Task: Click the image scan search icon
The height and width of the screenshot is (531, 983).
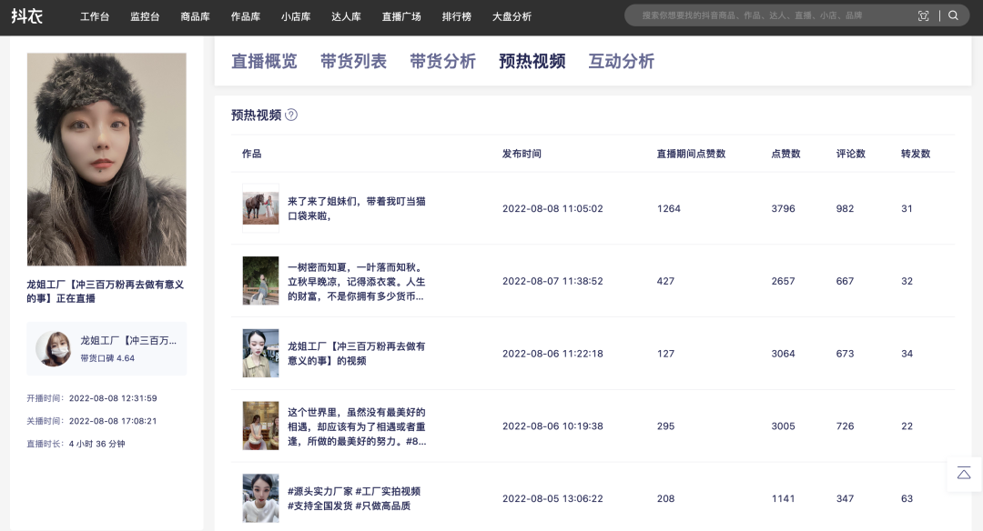Action: click(924, 15)
